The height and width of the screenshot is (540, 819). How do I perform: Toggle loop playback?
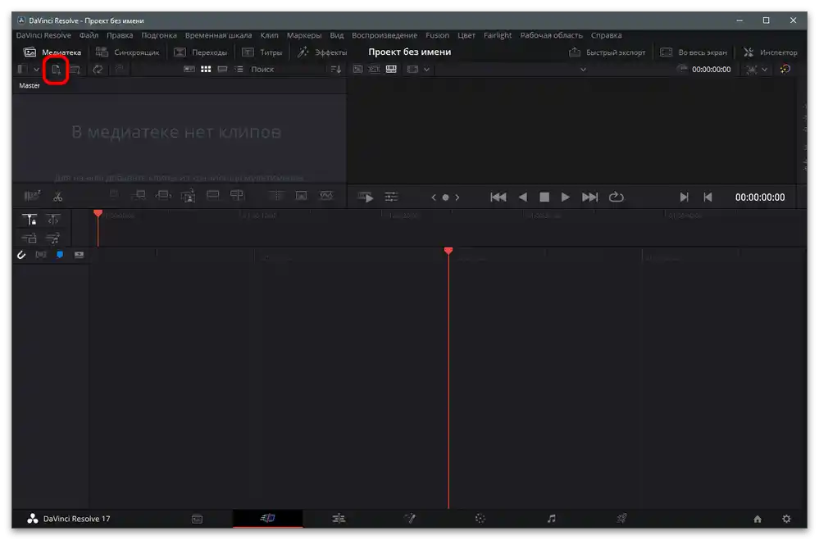(x=617, y=197)
